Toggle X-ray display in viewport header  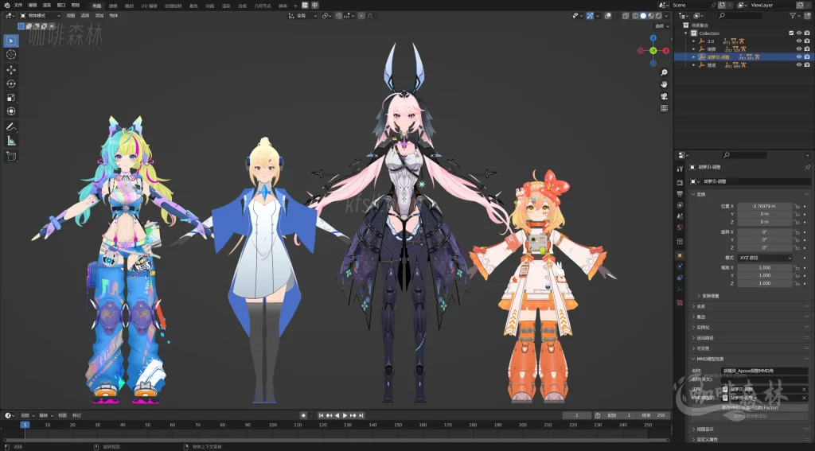pyautogui.click(x=626, y=16)
